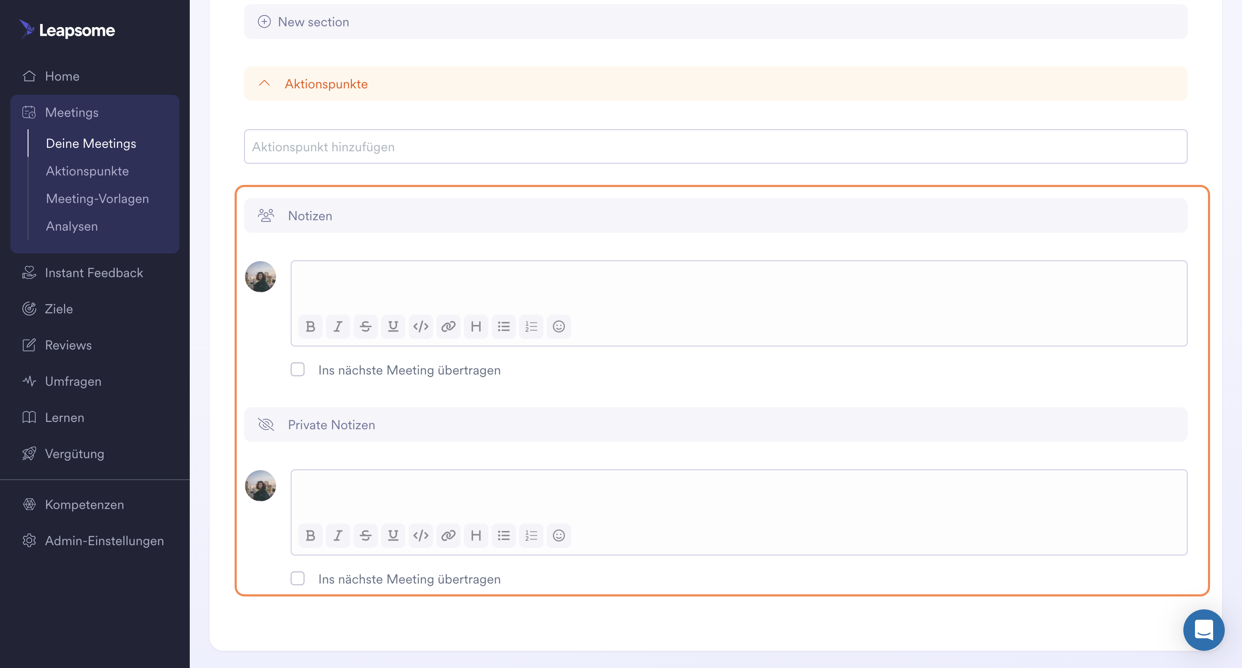Check 'Ins nächste Meeting übertragen' under Private Notizen

coord(298,578)
